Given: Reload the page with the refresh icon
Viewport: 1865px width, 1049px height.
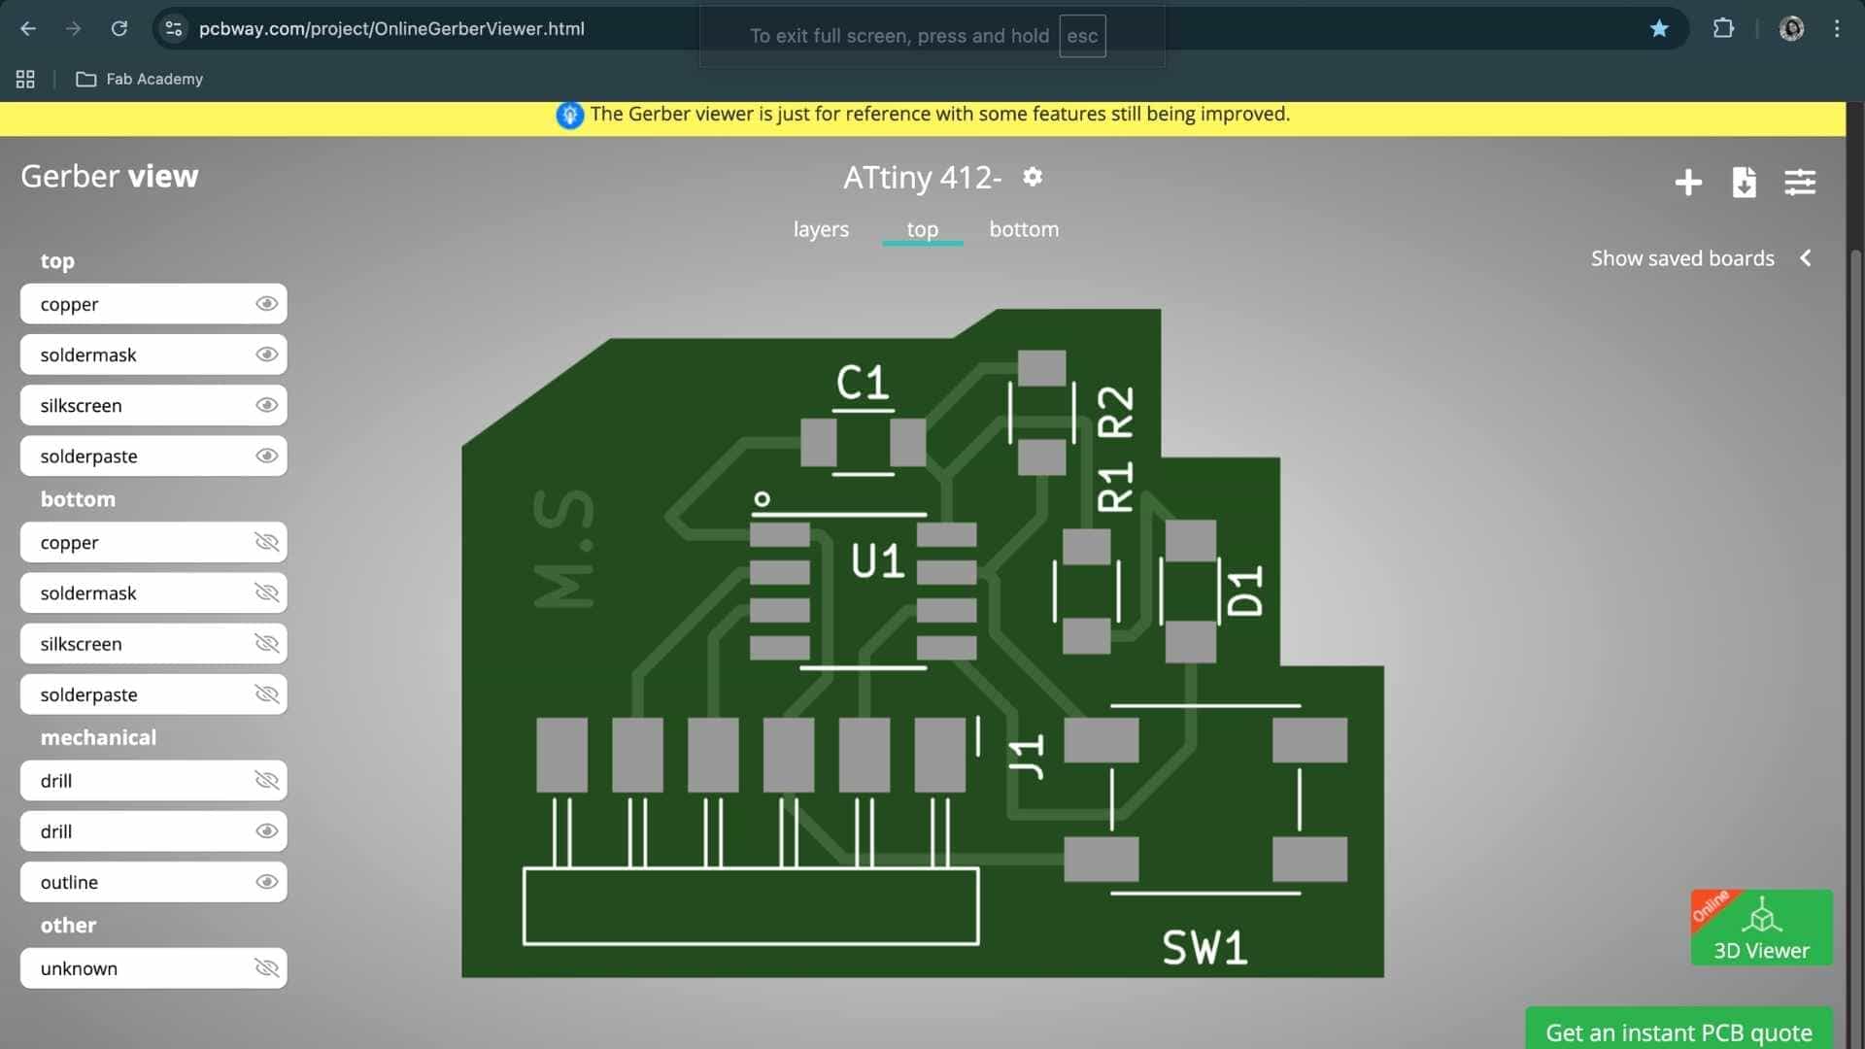Looking at the screenshot, I should coord(119,29).
